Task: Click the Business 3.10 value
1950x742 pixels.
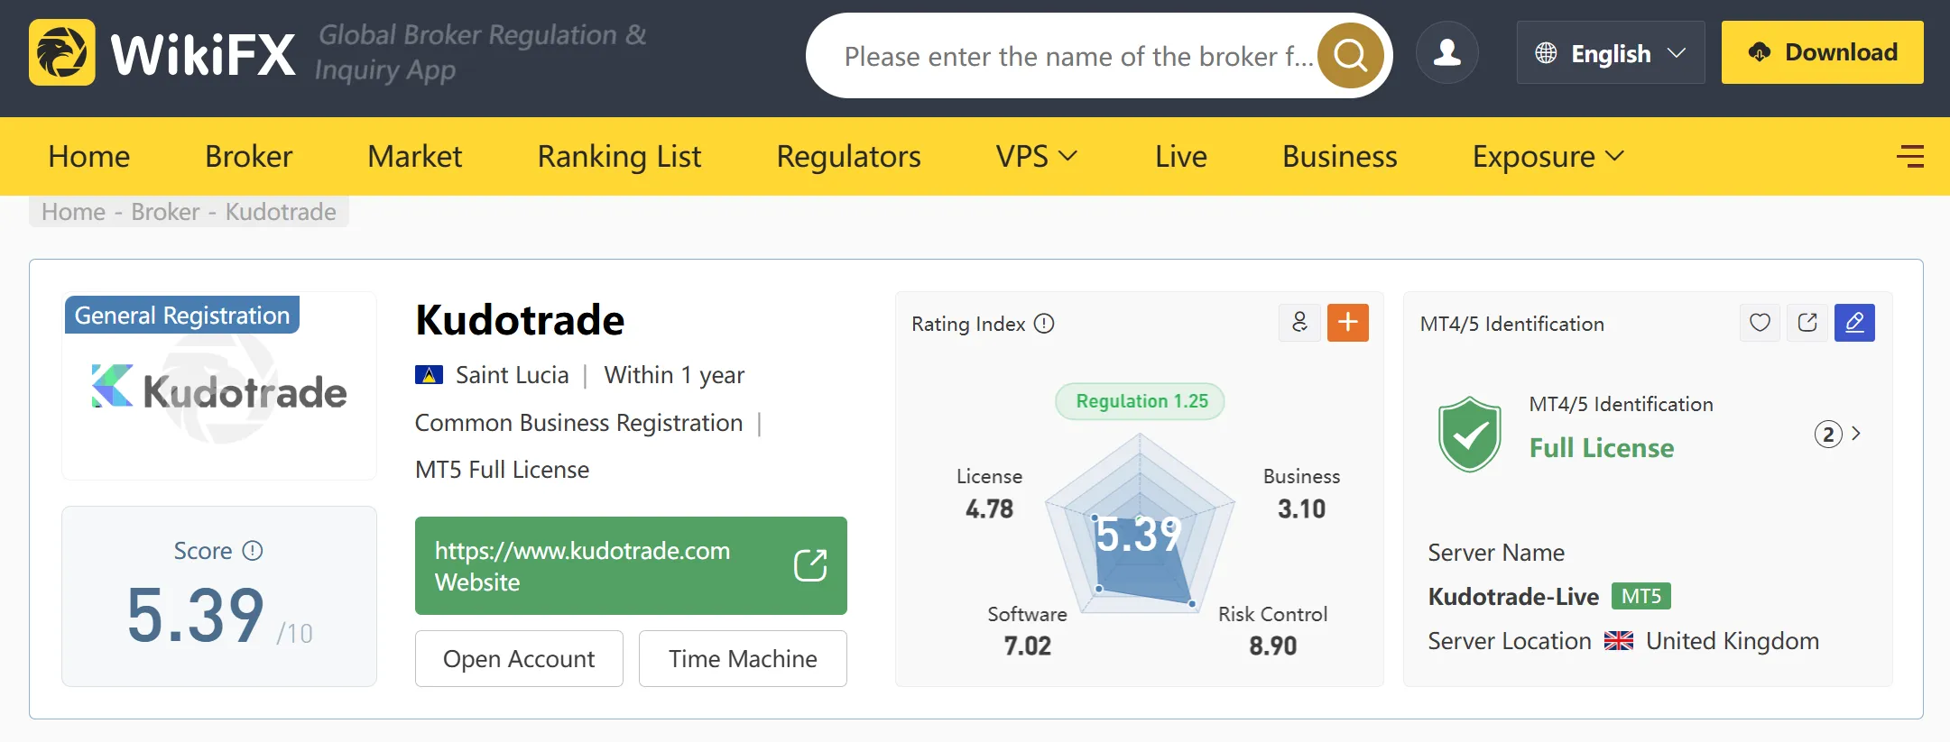Action: (x=1302, y=508)
